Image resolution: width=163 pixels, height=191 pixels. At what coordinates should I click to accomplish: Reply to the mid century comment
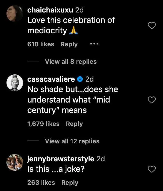click(x=74, y=124)
